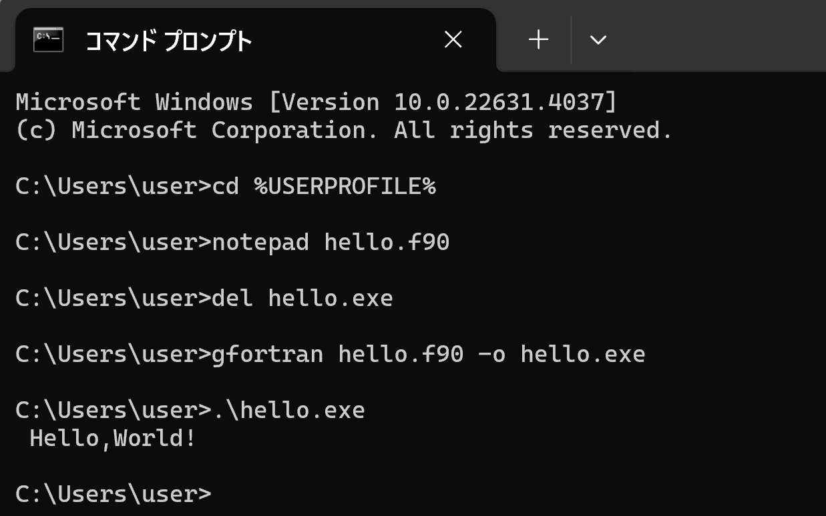Click the word del in command
Screen dimensions: 826x516
click(232, 297)
